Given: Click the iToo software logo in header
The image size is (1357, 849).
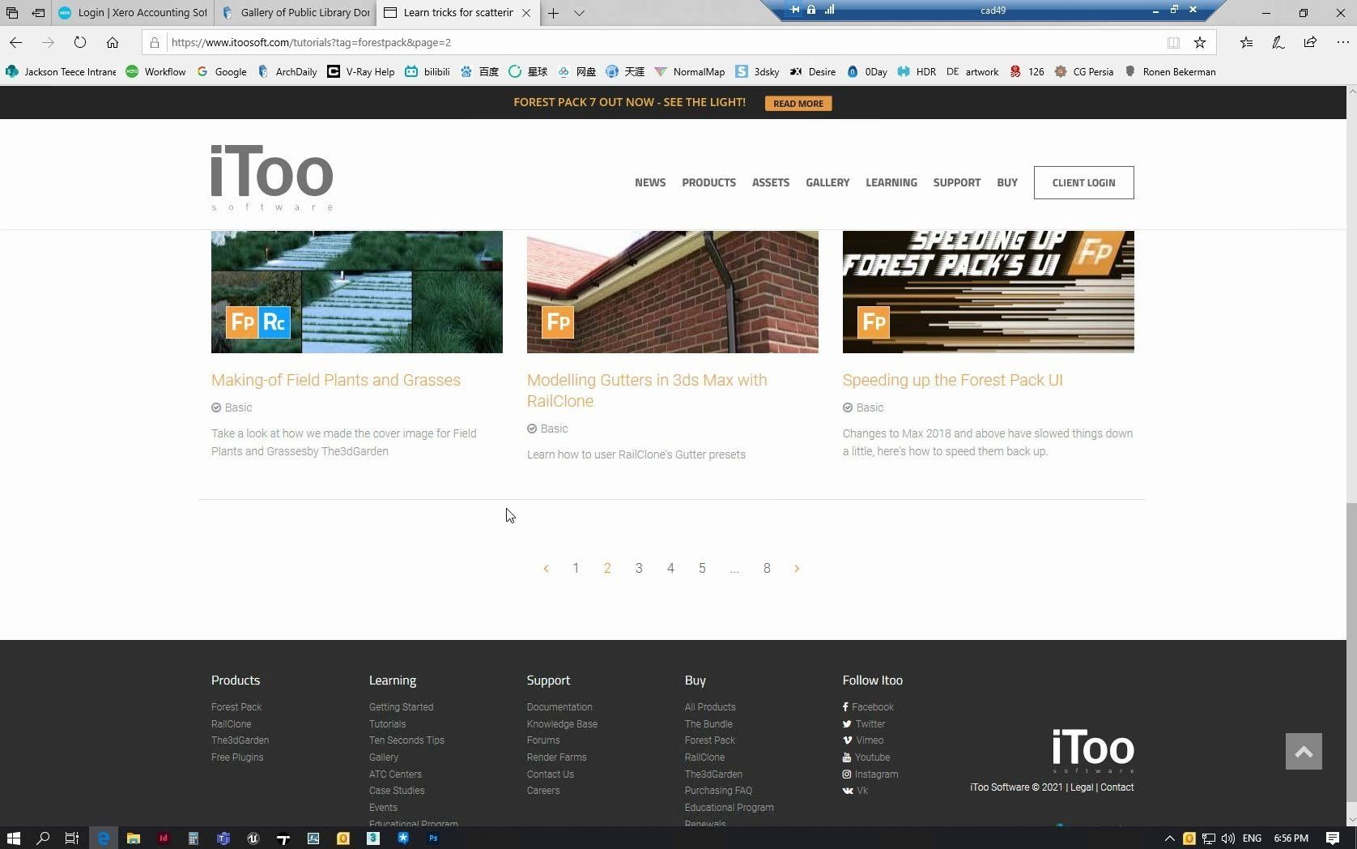Looking at the screenshot, I should [272, 177].
